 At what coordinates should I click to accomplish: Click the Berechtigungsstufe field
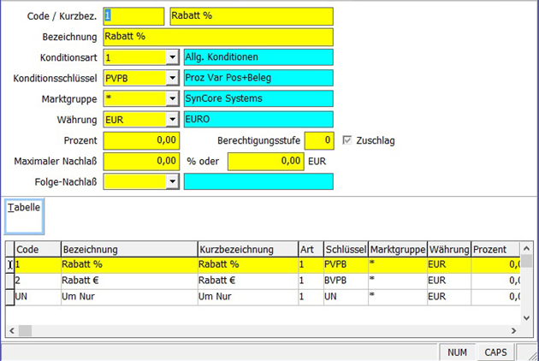pos(318,140)
